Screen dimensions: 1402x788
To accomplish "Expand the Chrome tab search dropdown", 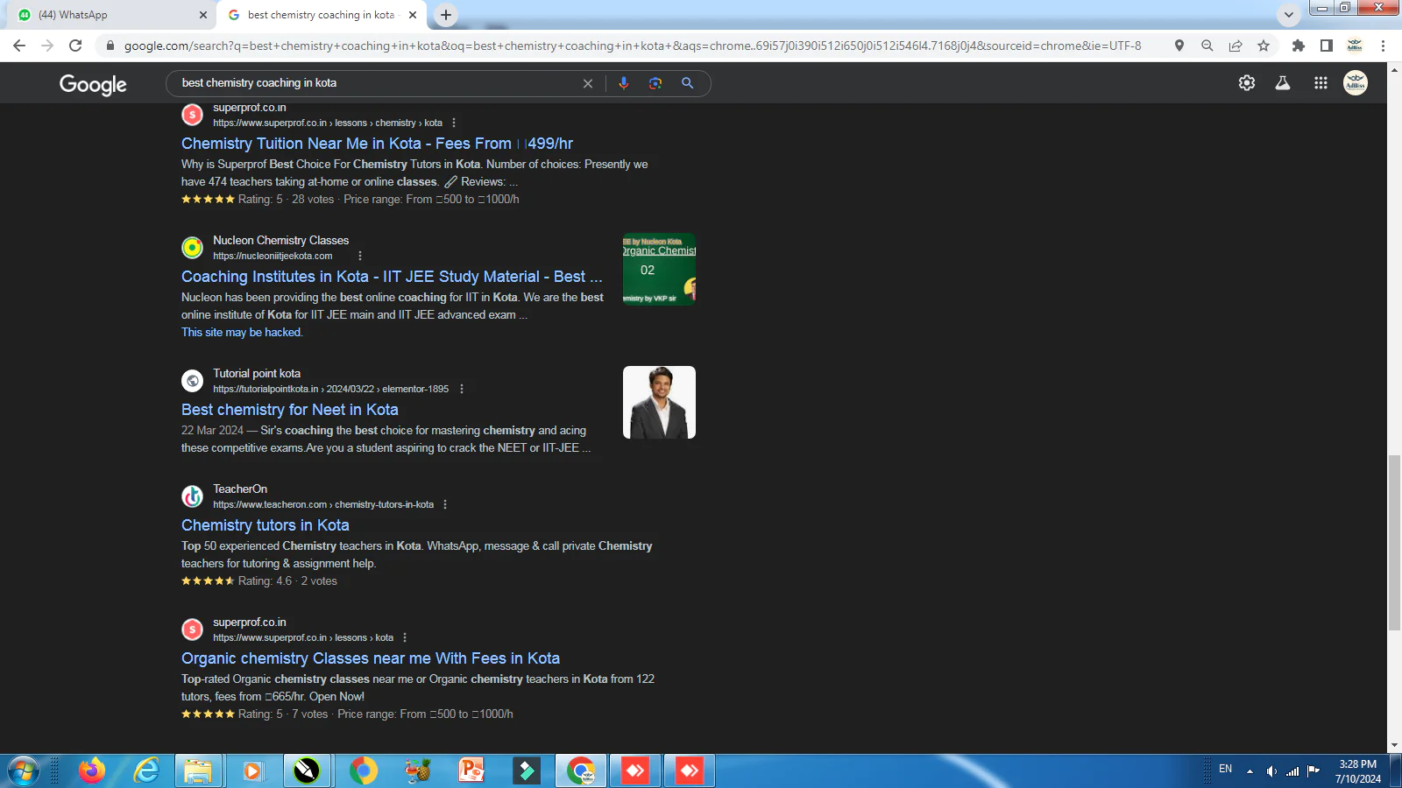I will pos(1288,15).
